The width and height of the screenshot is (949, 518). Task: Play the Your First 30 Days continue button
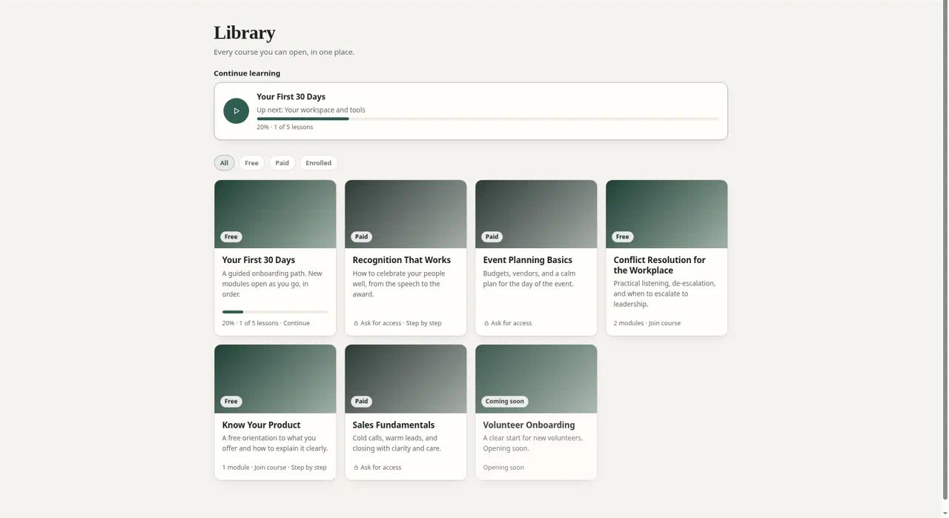[236, 111]
